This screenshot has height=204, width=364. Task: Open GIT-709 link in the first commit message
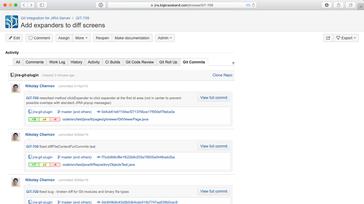[x=32, y=98]
